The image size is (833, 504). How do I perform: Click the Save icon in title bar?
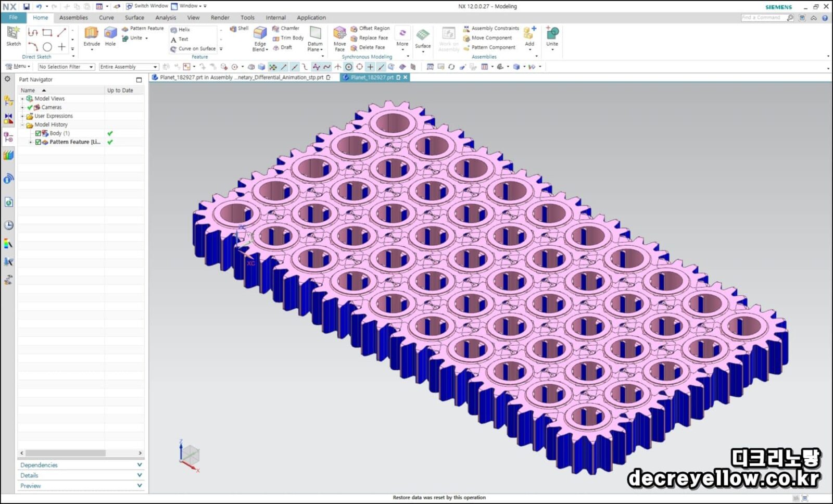(x=26, y=7)
